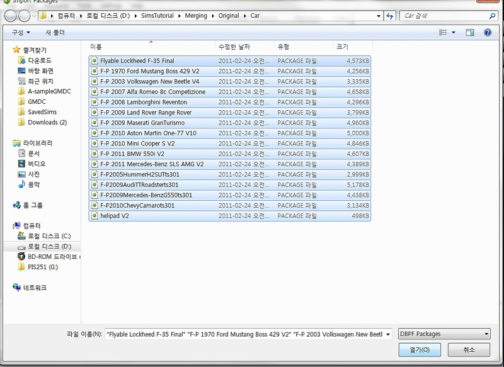Click the package icon of helipad V2
This screenshot has width=504, height=367.
tap(94, 216)
